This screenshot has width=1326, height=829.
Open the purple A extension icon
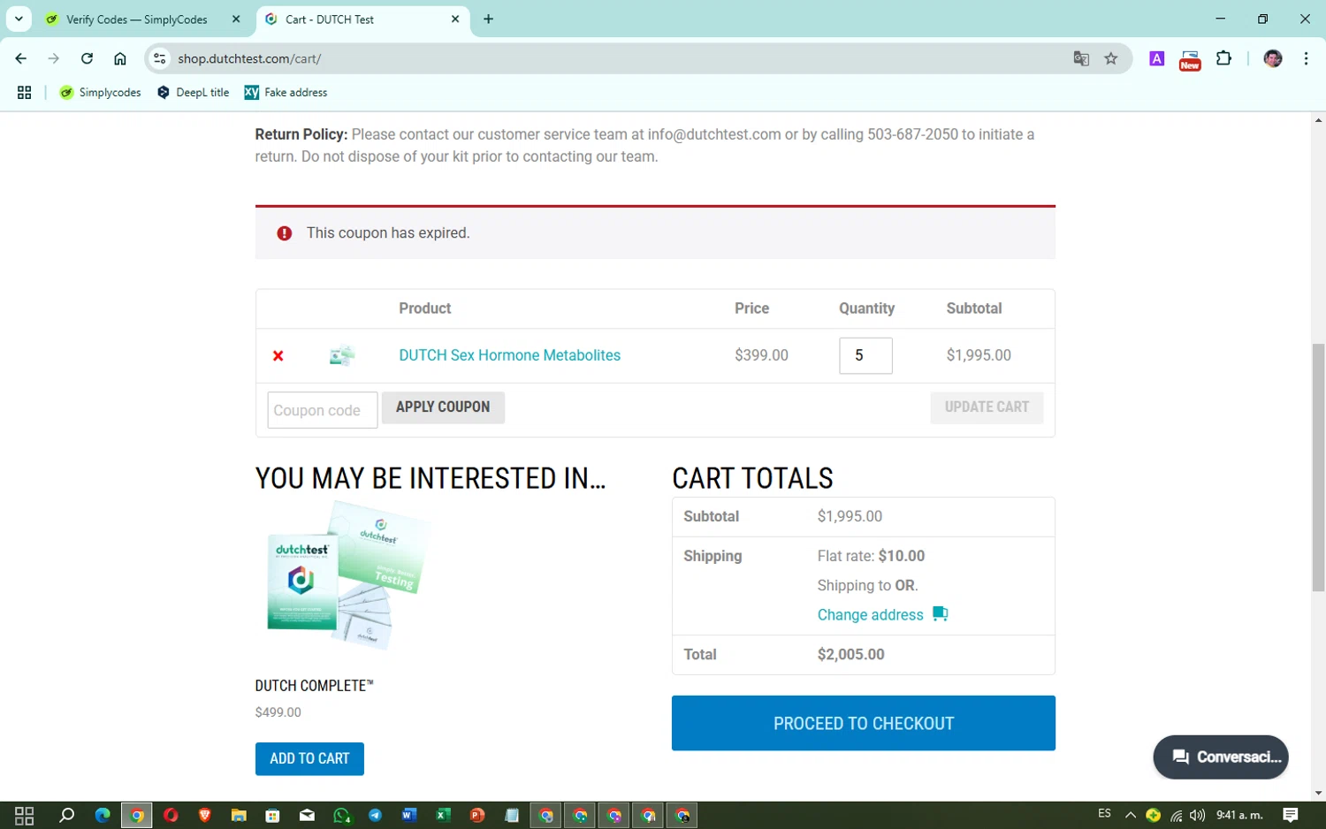click(1156, 58)
